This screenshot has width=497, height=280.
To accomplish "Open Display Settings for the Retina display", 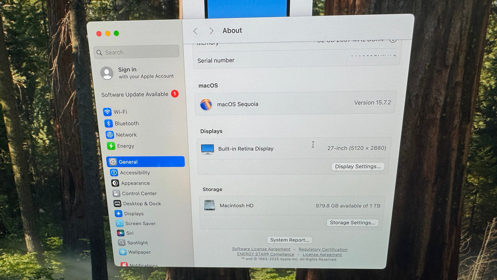I will 357,166.
